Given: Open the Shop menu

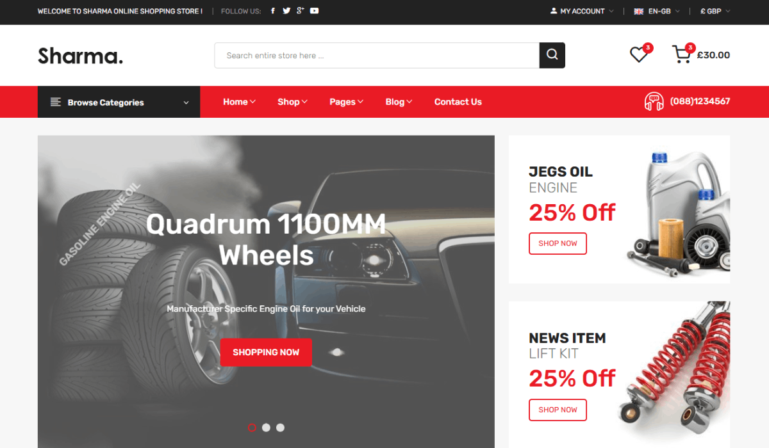Looking at the screenshot, I should point(292,102).
